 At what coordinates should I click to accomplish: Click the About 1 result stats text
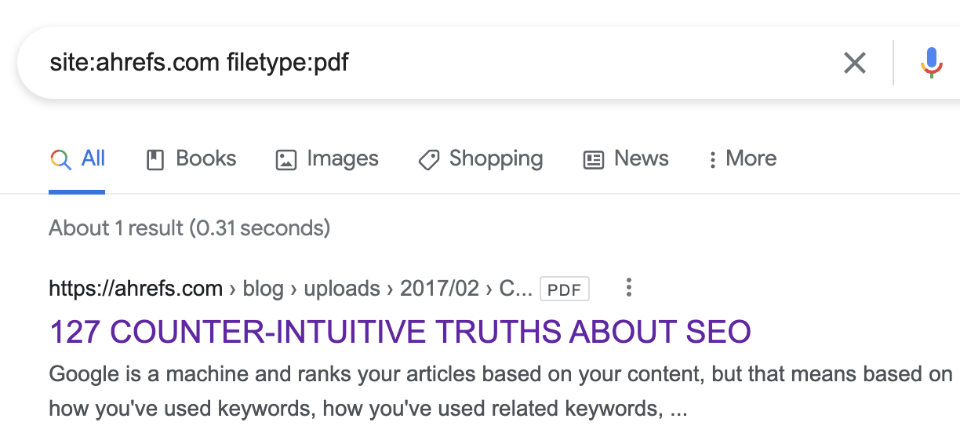(x=189, y=228)
